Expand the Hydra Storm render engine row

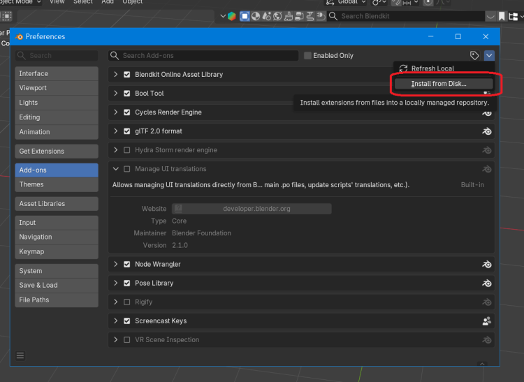coord(115,150)
